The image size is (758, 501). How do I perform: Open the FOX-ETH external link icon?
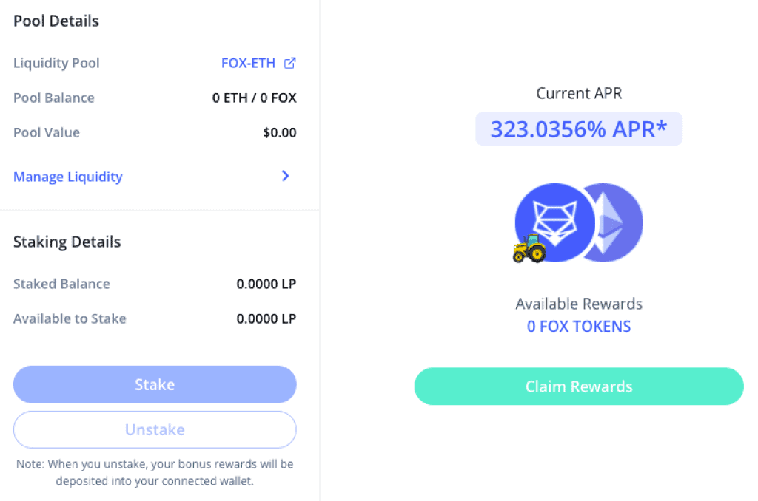coord(289,63)
